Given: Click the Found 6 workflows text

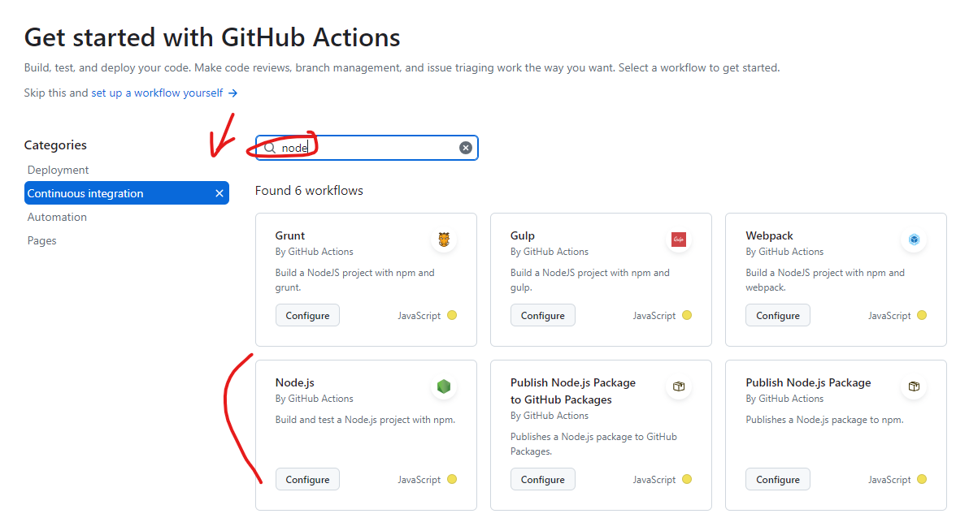Looking at the screenshot, I should [309, 191].
